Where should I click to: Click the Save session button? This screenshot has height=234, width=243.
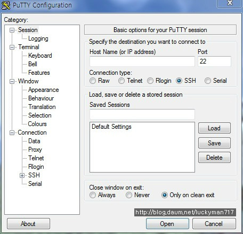pyautogui.click(x=214, y=143)
